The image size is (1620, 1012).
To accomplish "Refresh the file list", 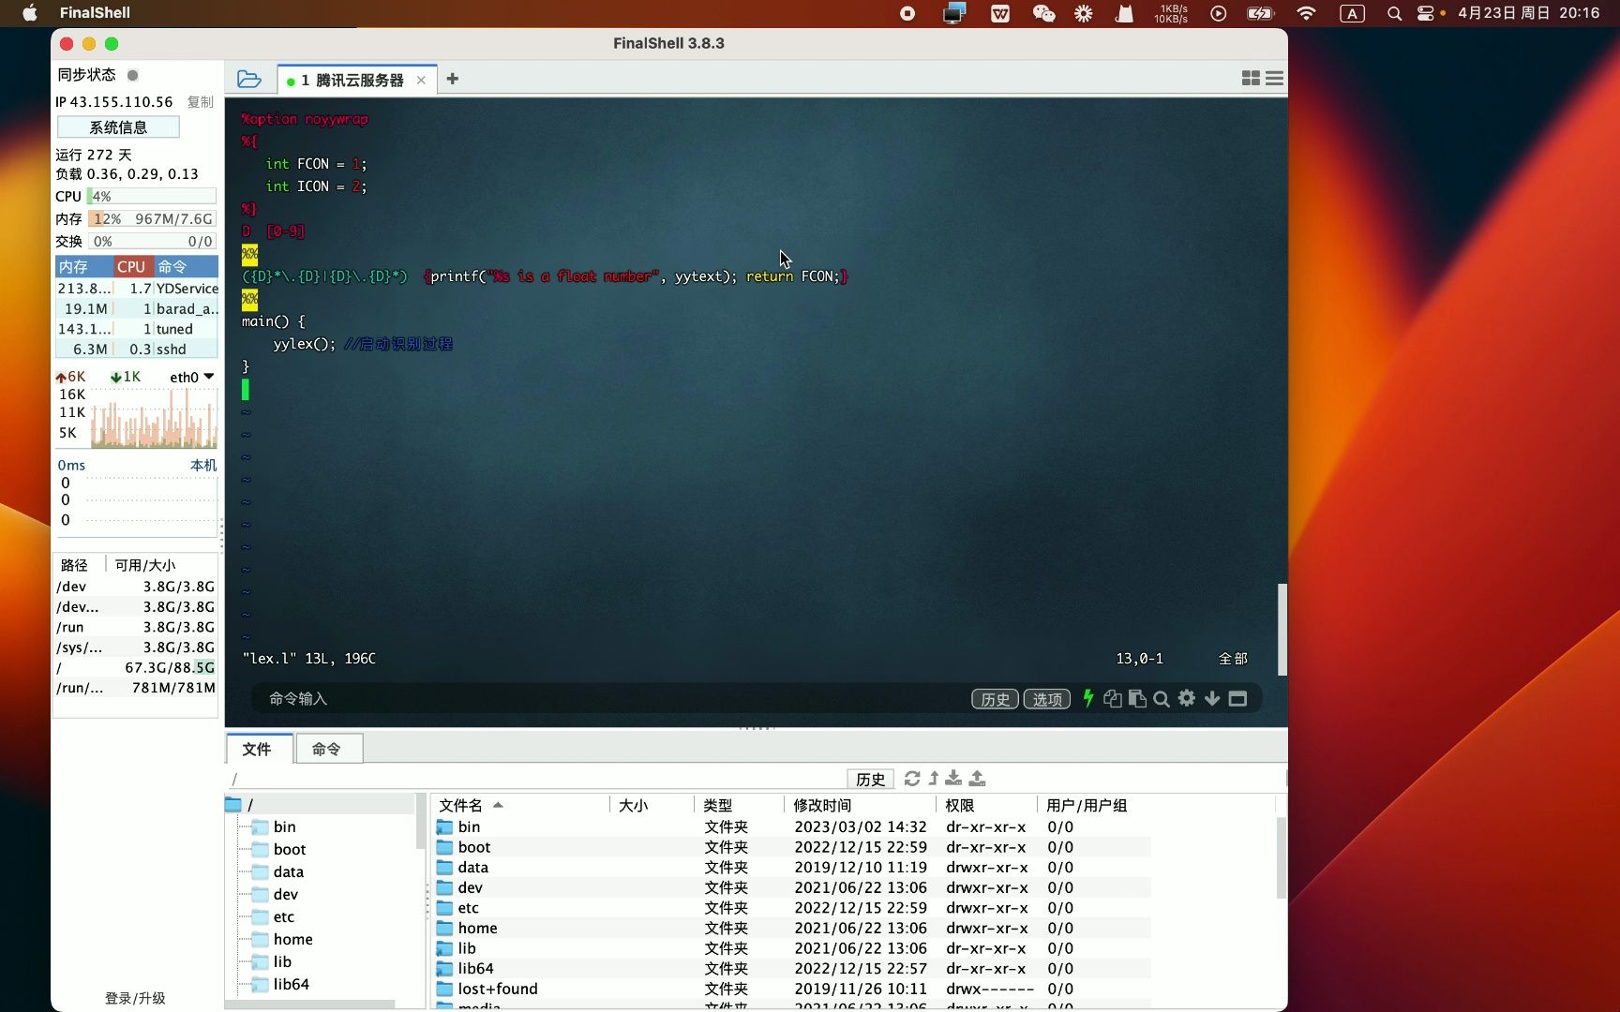I will click(x=912, y=778).
